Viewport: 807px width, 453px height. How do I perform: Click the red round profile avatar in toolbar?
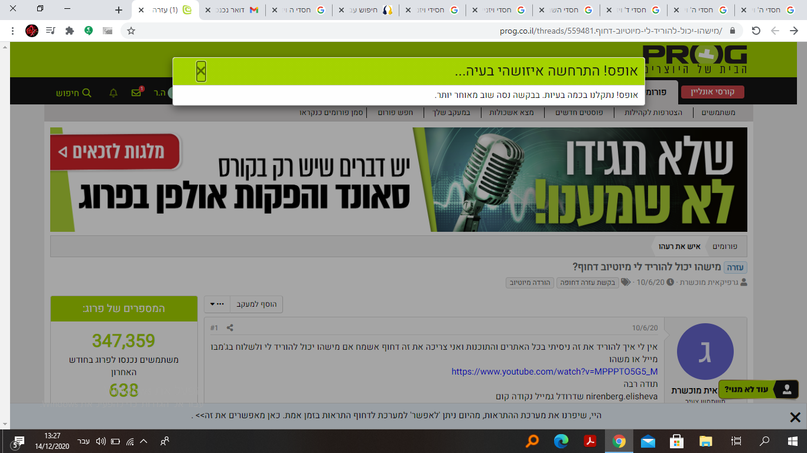[32, 31]
